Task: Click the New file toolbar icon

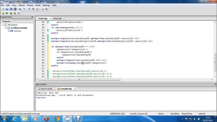Action: (x=3, y=9)
